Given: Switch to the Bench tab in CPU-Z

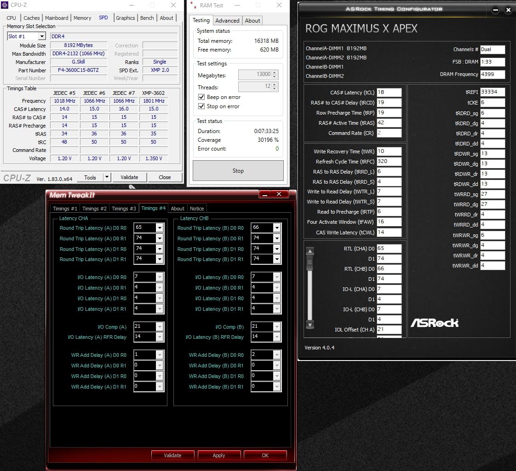Looking at the screenshot, I should [x=147, y=18].
